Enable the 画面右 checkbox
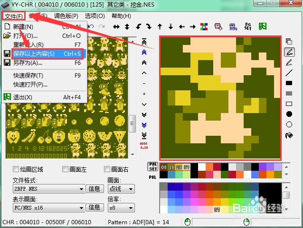Image resolution: width=303 pixels, height=228 pixels. 107,169
